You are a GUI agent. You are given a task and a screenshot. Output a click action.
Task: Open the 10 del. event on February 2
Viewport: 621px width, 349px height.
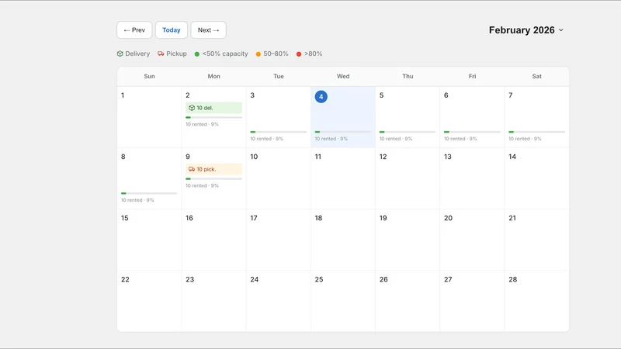pyautogui.click(x=214, y=108)
